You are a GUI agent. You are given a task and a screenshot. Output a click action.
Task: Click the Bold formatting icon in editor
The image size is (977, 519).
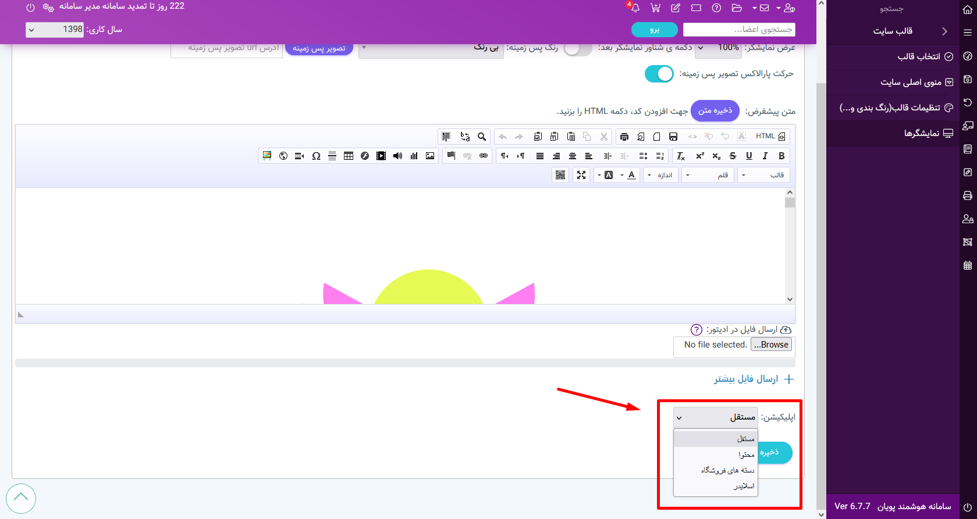click(x=781, y=156)
